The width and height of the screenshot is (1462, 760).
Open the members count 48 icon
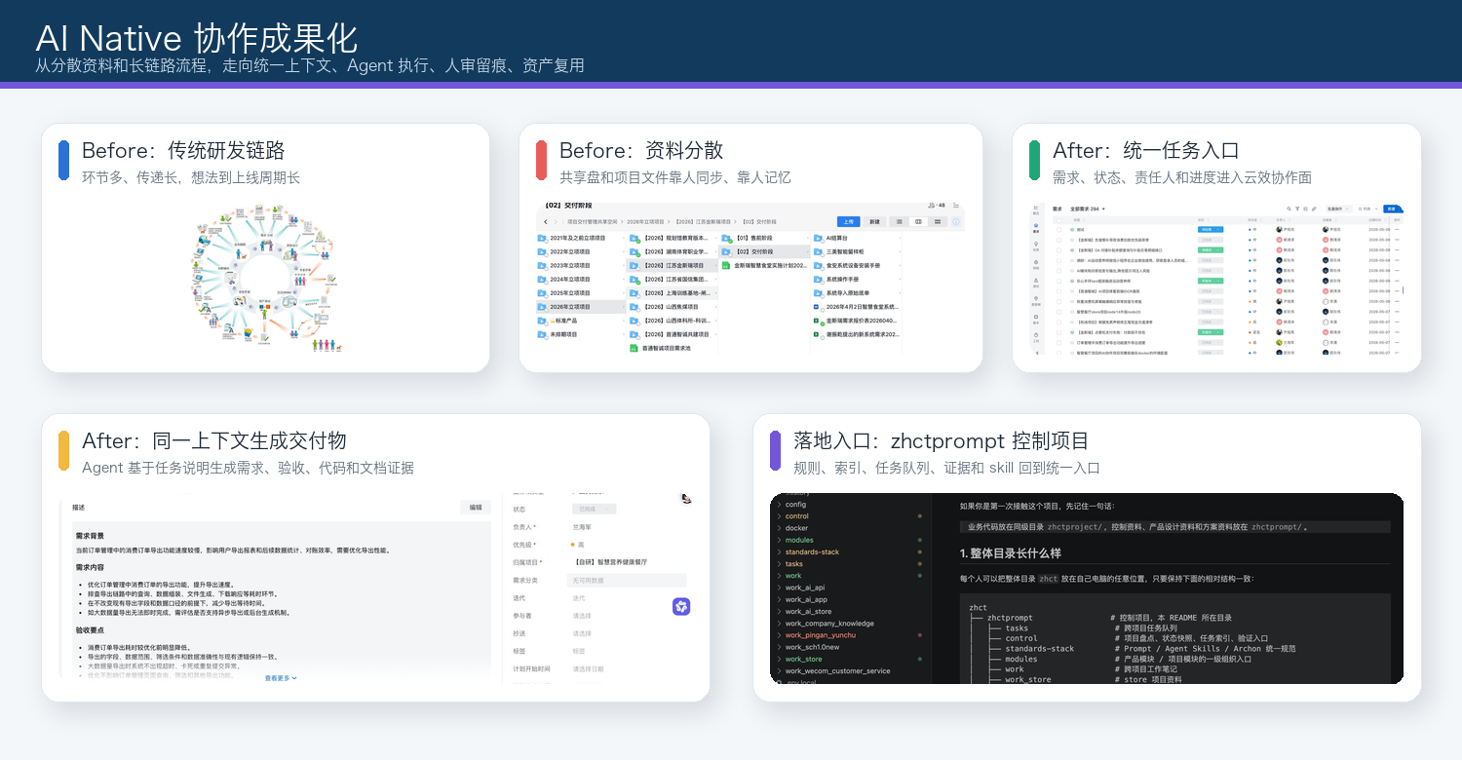click(938, 206)
